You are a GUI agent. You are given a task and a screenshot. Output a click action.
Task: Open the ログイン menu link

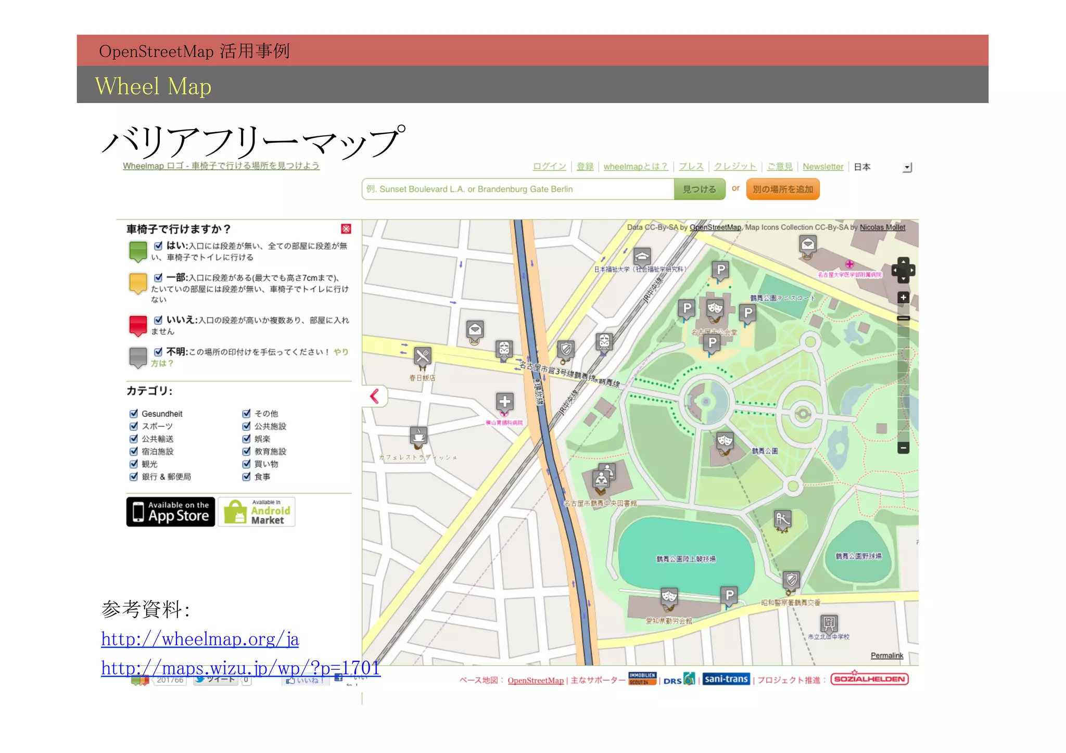[549, 167]
